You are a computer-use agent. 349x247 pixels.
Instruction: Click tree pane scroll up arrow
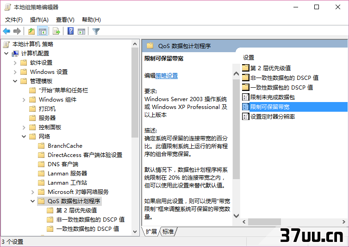point(135,44)
